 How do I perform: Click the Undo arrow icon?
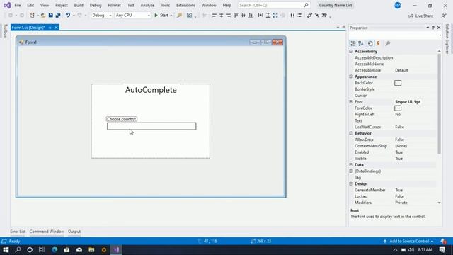[68, 16]
